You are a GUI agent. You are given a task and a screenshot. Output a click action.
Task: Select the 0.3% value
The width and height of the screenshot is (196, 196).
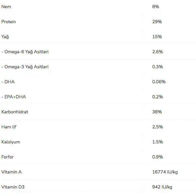[157, 67]
